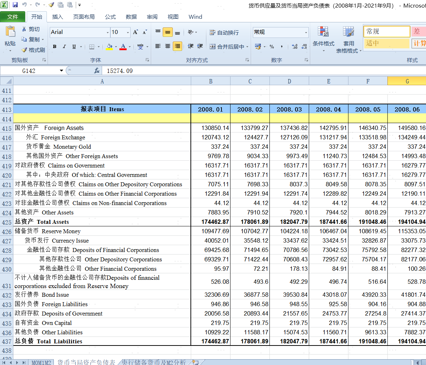Click the increase indent icon
Screen dimensions: 426x365
pos(200,46)
